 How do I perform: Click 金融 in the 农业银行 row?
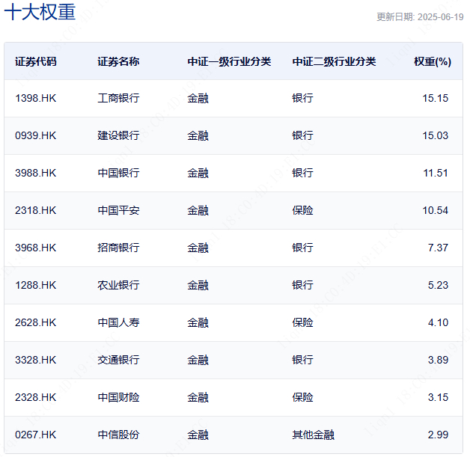[198, 285]
